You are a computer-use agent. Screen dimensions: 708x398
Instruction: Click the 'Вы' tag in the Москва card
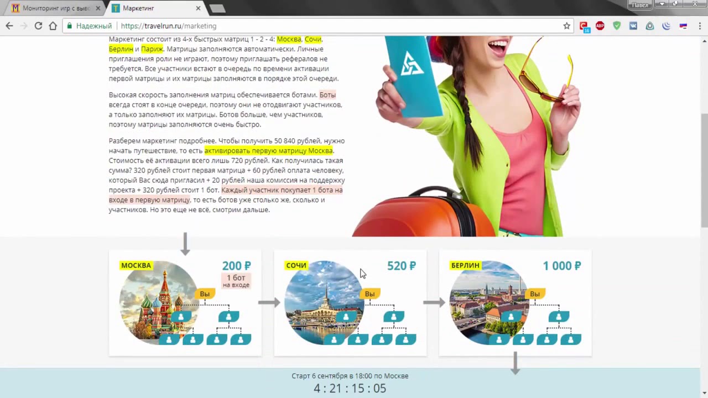click(205, 294)
